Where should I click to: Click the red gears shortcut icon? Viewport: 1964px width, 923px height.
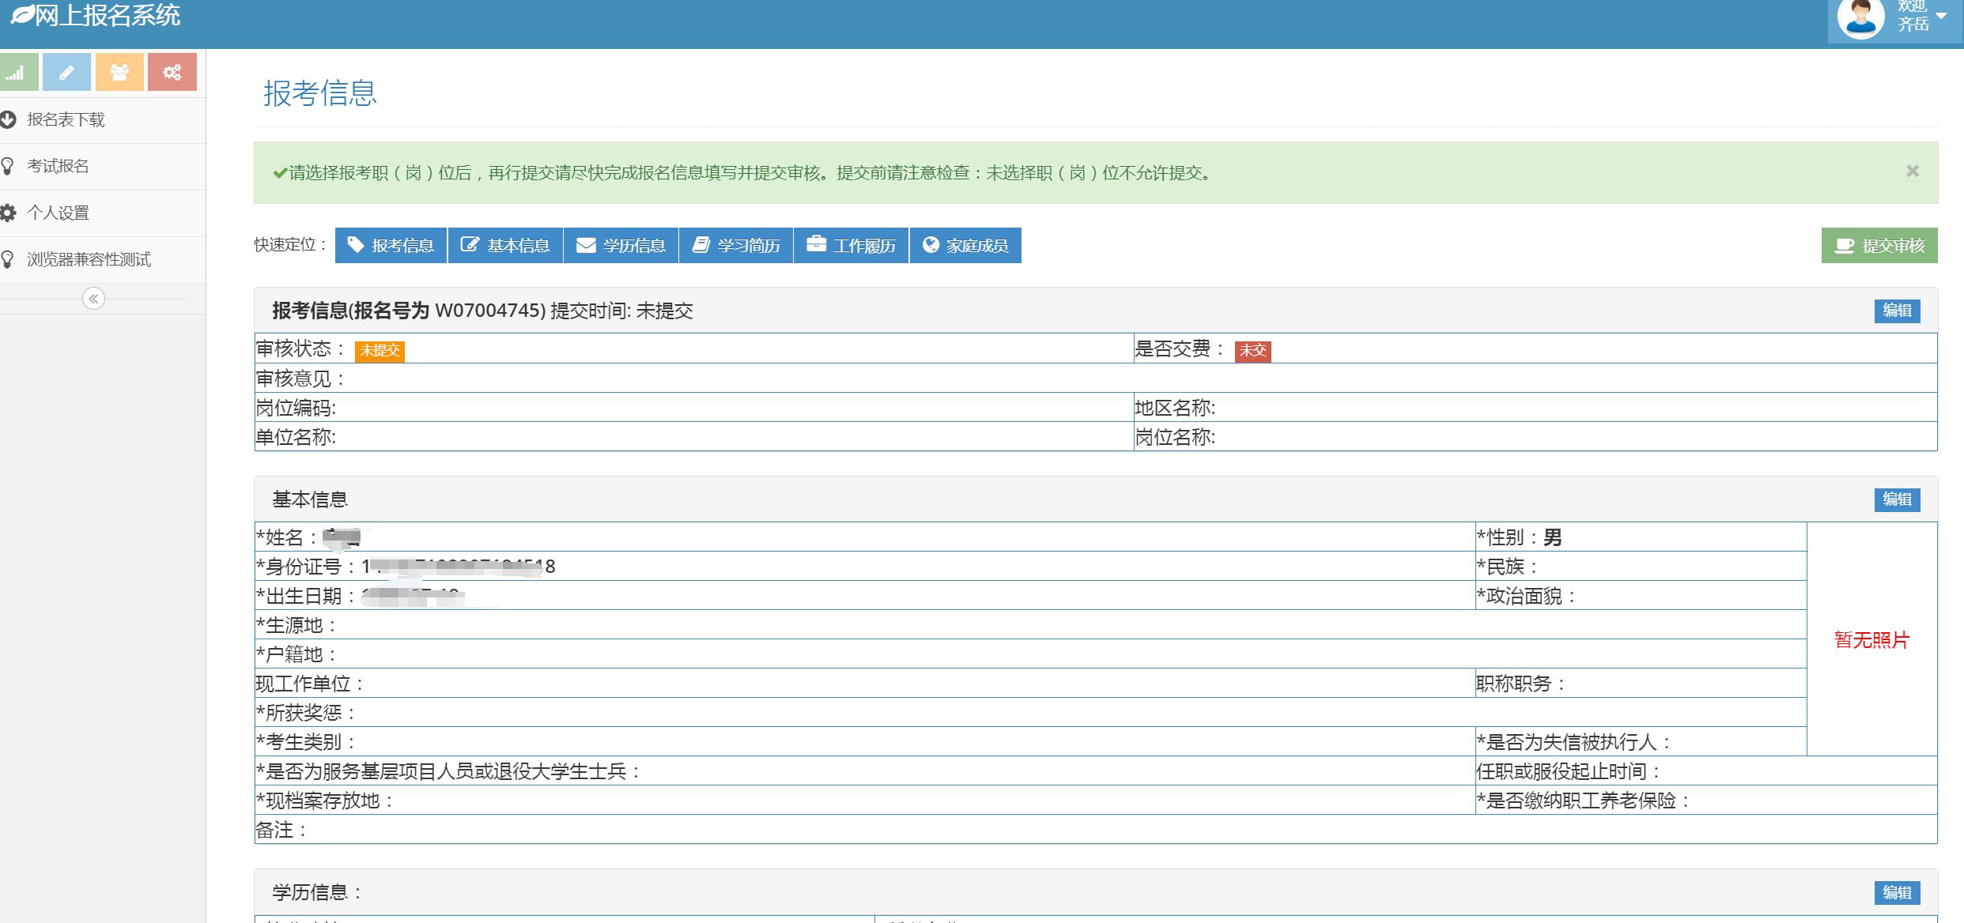tap(172, 73)
